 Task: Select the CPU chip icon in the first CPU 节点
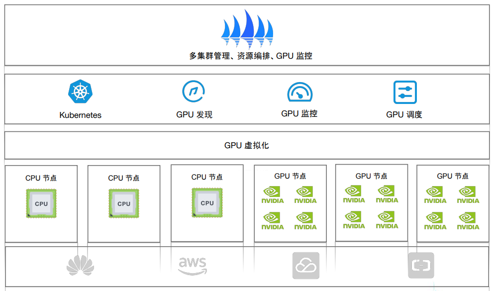coord(41,203)
